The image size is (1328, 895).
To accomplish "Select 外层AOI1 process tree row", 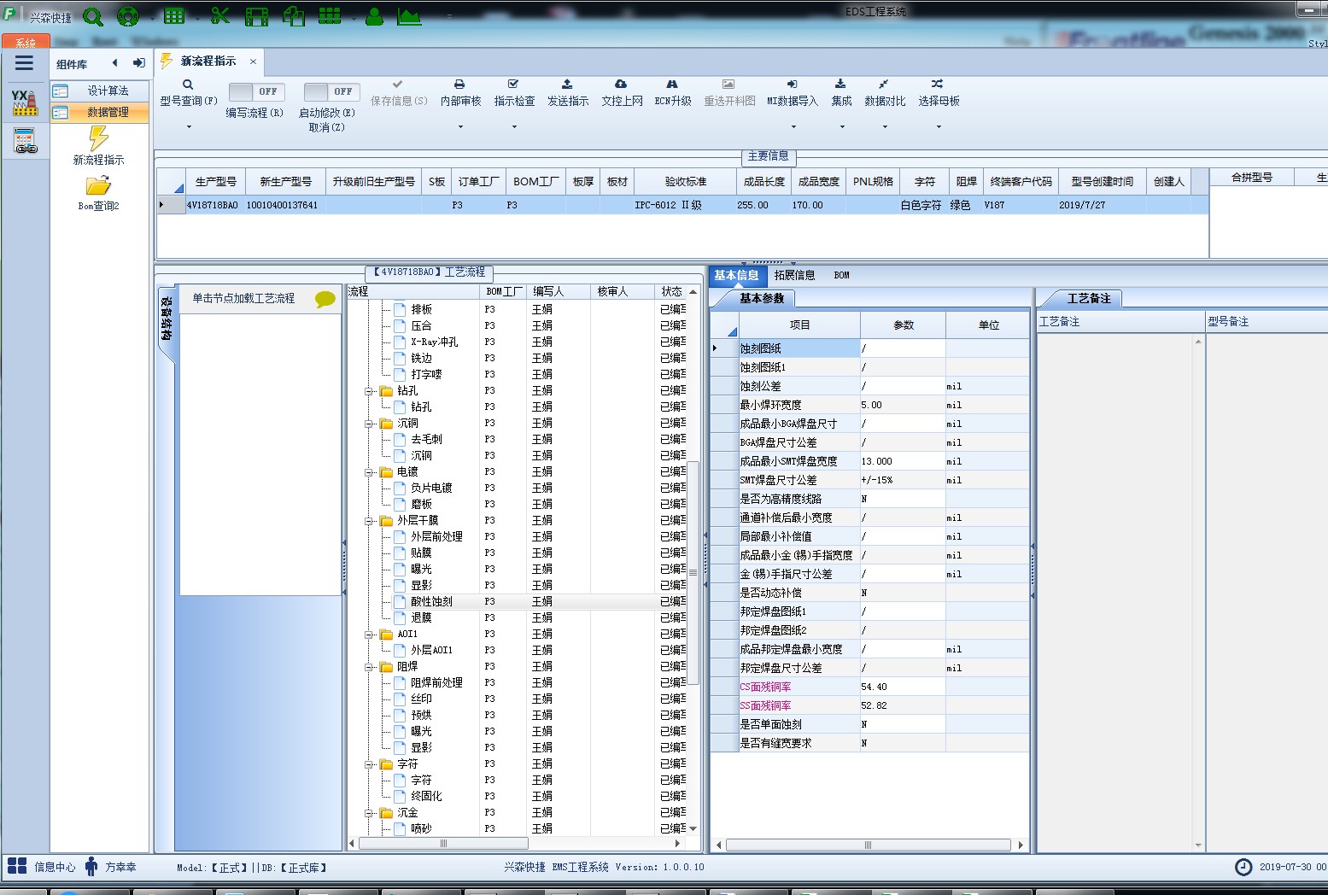I will tap(431, 651).
